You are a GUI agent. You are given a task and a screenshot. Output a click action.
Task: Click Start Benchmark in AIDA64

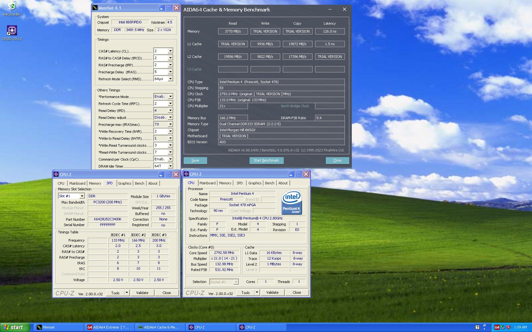point(266,160)
